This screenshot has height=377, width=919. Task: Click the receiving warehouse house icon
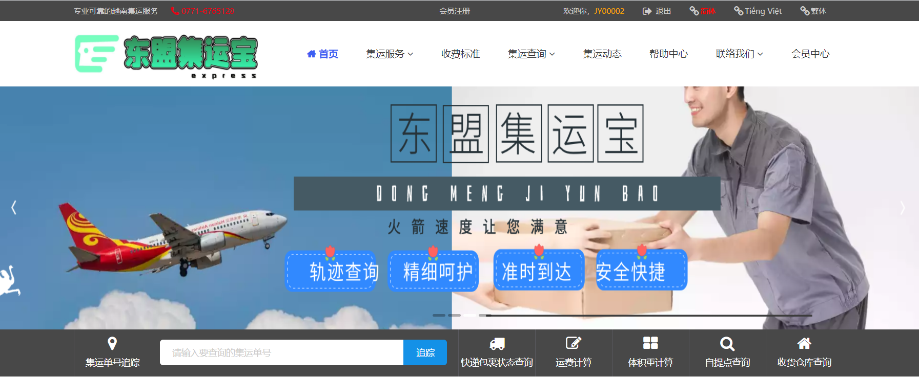click(x=804, y=343)
